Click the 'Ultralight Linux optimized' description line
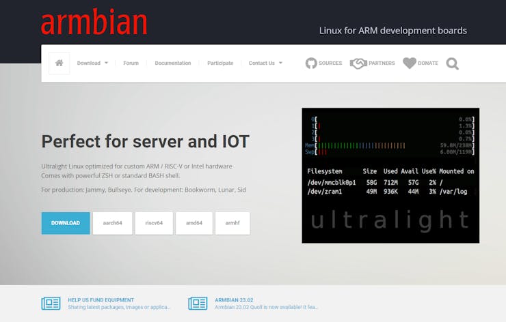The width and height of the screenshot is (506, 322). point(137,166)
